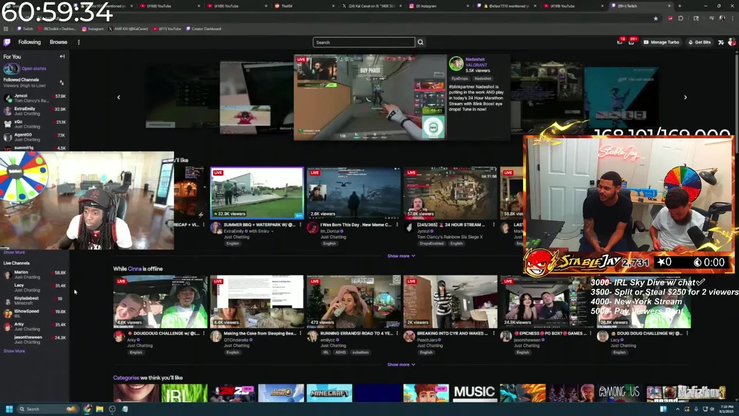Show More followed channels
Viewport: 739px width, 416px height.
point(14,252)
